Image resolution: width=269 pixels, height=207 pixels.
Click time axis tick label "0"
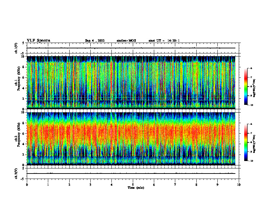tap(27, 185)
